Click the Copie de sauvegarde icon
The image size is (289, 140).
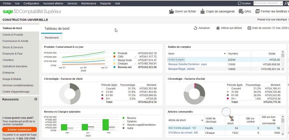202,11
